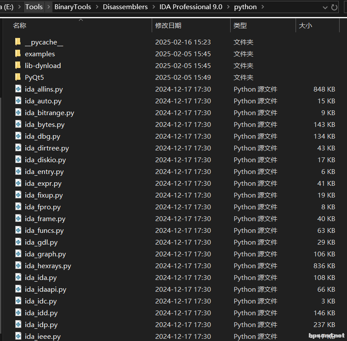
Task: Navigate to Tools in the address bar
Action: pos(34,7)
